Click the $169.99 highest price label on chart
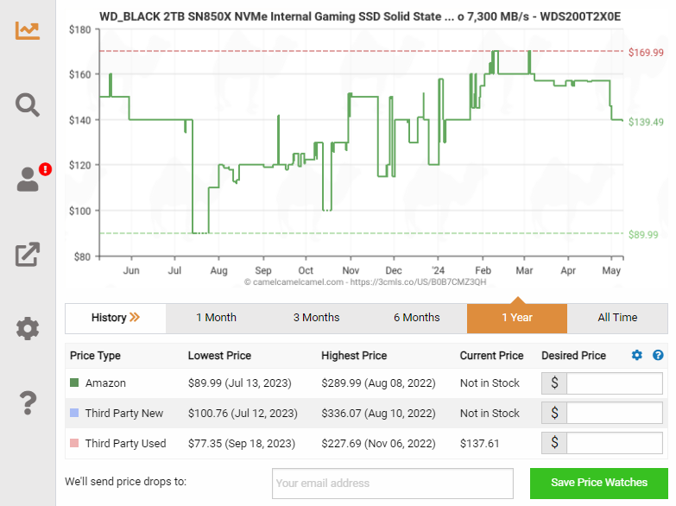 pyautogui.click(x=646, y=53)
